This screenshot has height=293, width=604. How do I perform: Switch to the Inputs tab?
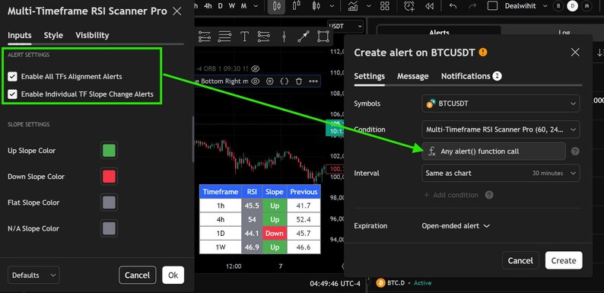(20, 35)
